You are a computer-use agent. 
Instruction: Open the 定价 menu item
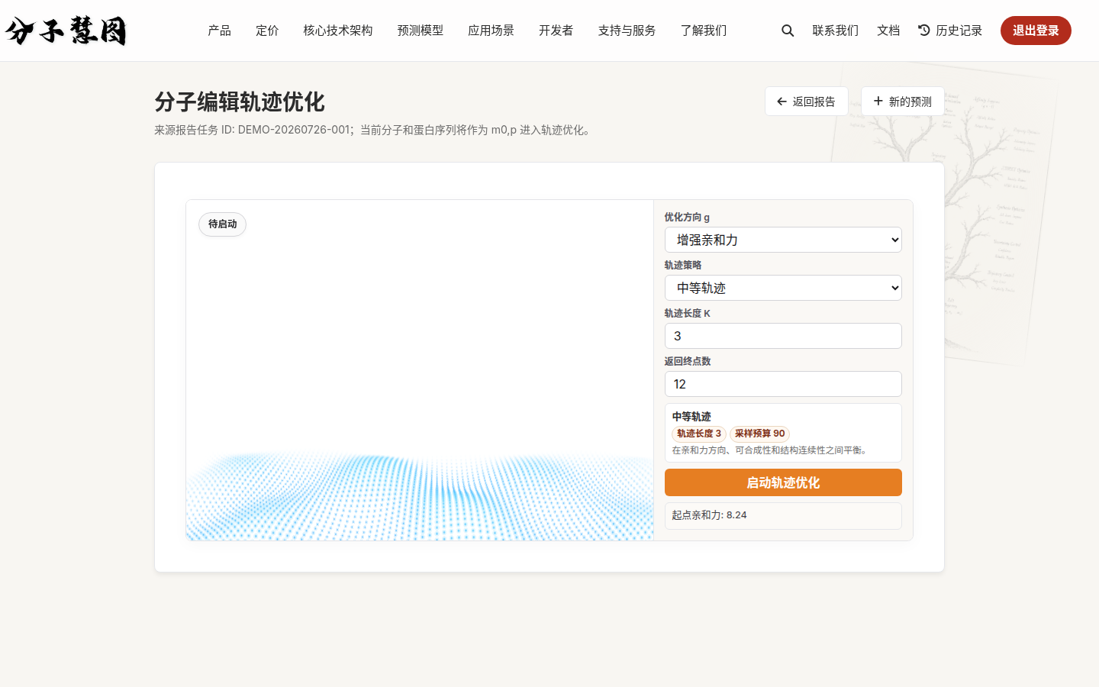tap(267, 31)
